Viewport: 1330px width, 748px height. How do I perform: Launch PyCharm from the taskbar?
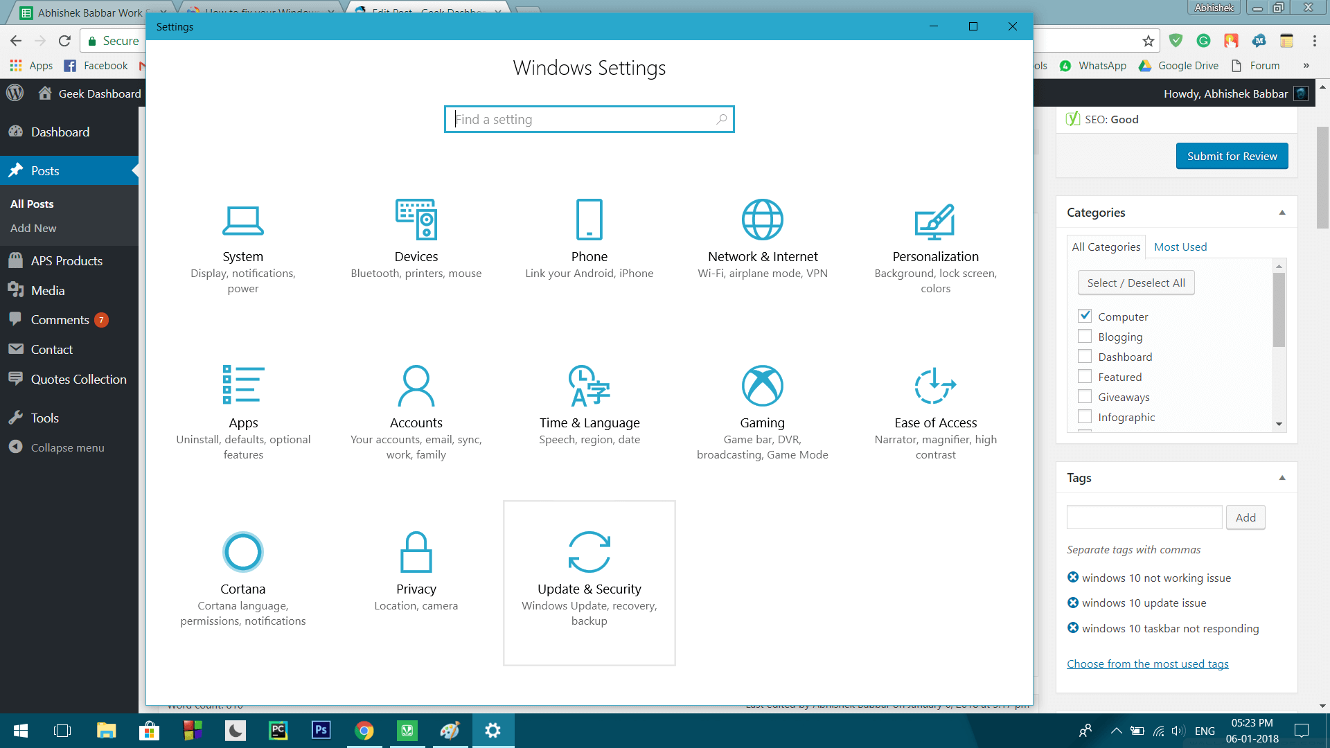click(278, 730)
